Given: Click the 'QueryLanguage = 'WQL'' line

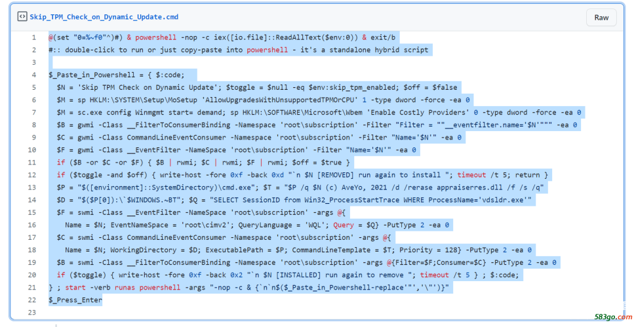Looking at the screenshot, I should 257,225.
